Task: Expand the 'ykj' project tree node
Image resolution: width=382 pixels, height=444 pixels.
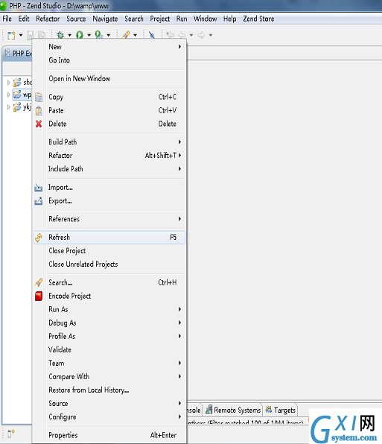Action: click(8, 107)
